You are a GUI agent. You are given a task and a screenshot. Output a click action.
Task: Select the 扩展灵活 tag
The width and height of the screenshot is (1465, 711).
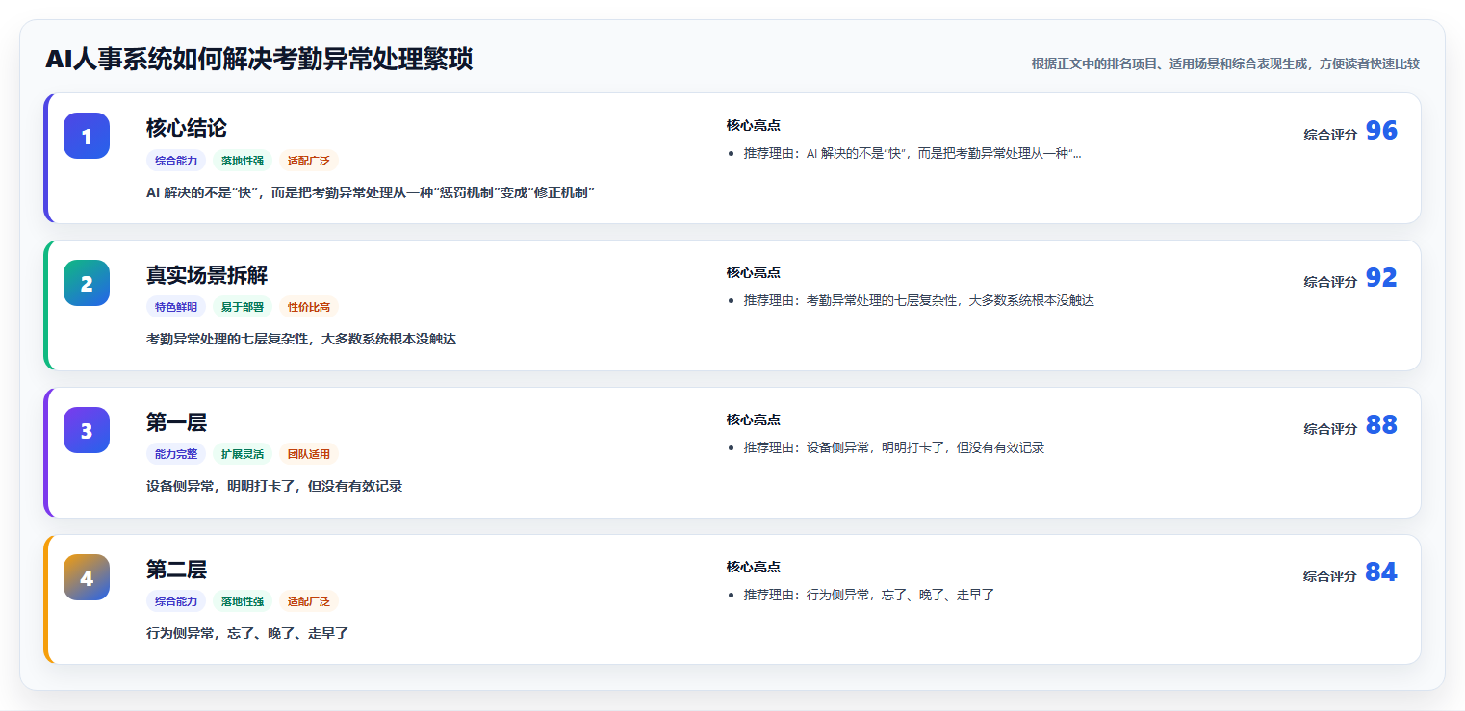pyautogui.click(x=243, y=454)
